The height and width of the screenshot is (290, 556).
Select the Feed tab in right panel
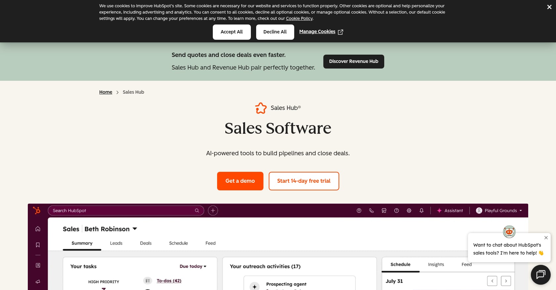click(466, 265)
